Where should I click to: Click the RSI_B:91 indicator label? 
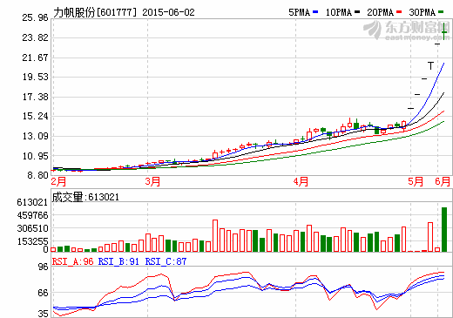click(118, 261)
